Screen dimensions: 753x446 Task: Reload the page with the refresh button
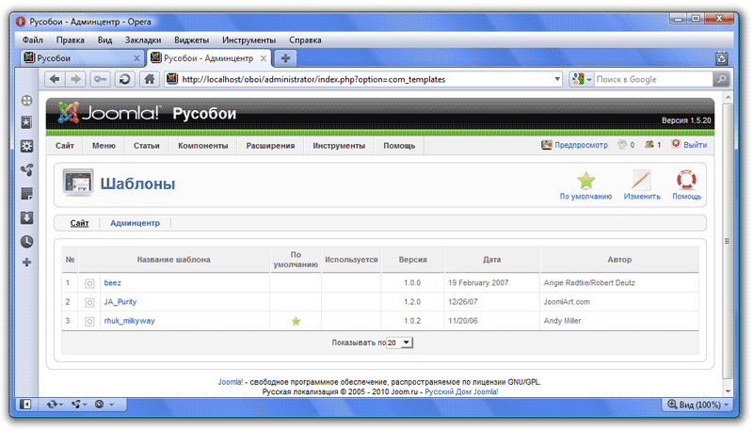[124, 80]
